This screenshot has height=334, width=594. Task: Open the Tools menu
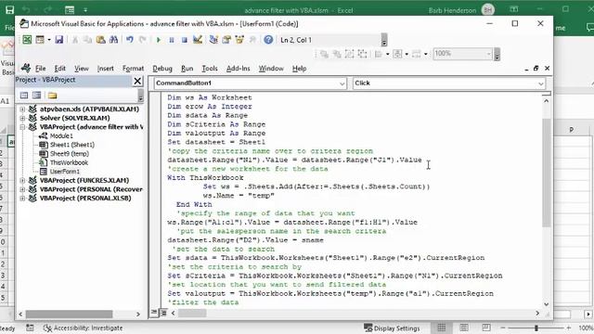[210, 69]
